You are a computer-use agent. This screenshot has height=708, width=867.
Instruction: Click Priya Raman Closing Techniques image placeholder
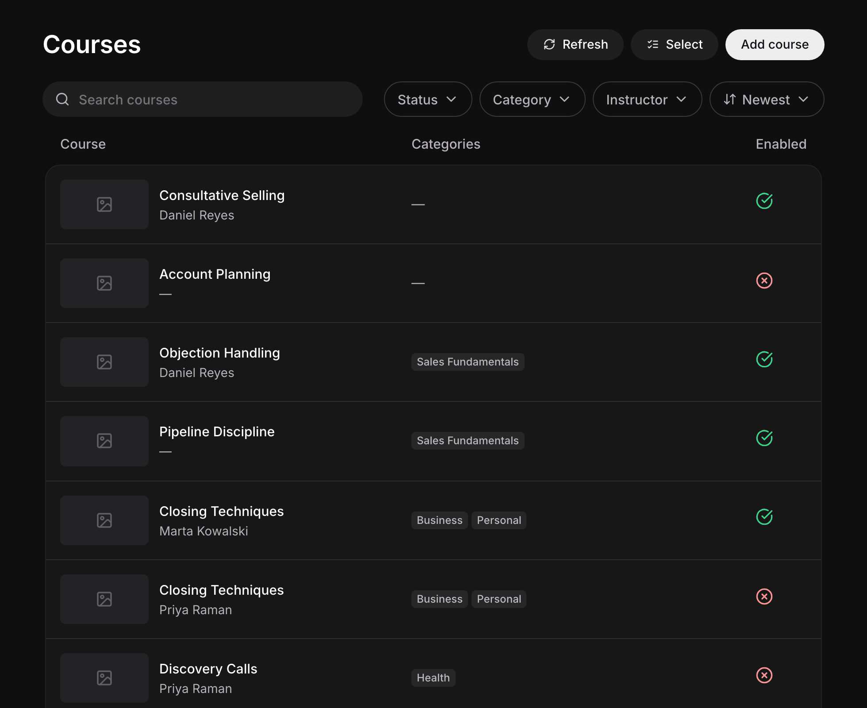coord(104,599)
